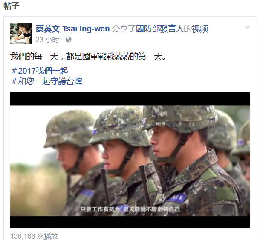Image resolution: width=260 pixels, height=240 pixels.
Task: Click the top black letterbox of video
Action: [x=130, y=99]
